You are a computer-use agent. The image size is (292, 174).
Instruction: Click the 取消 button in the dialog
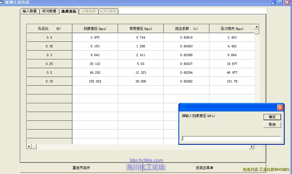(x=272, y=125)
